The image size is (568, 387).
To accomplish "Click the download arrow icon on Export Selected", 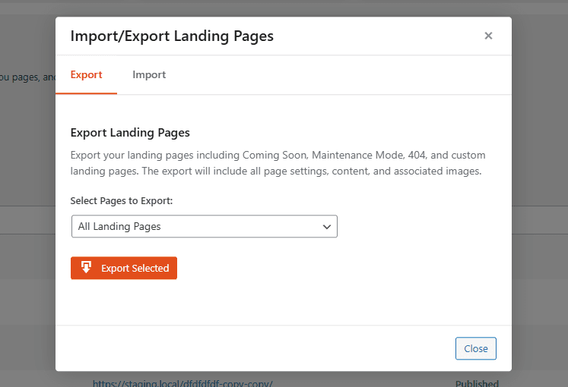I will pos(86,267).
